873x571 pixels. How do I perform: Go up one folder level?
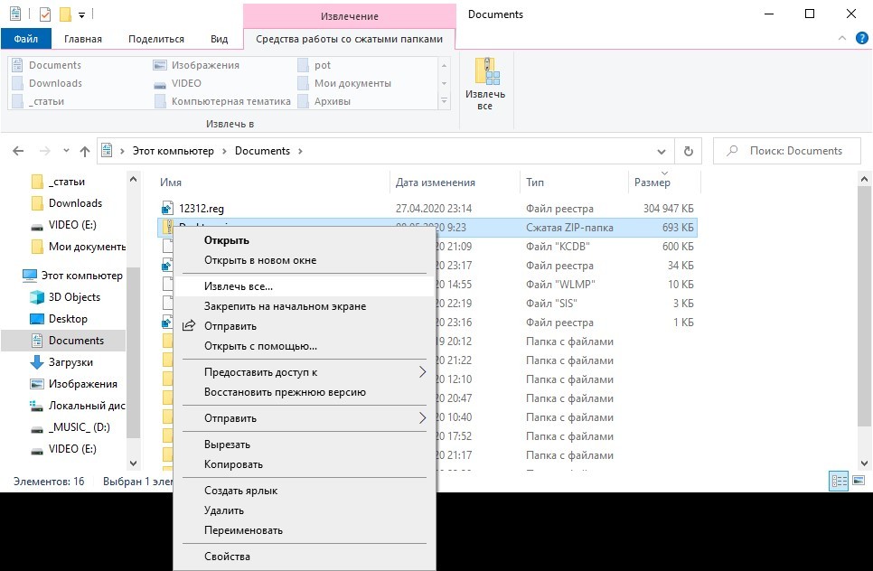[85, 151]
